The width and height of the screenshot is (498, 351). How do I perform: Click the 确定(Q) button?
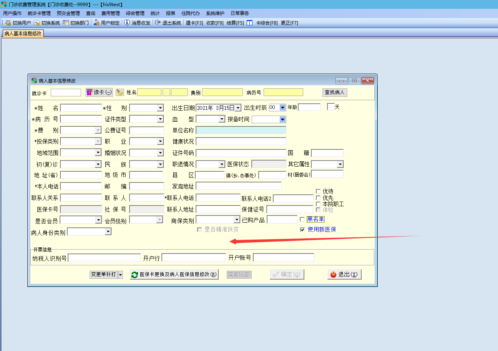click(287, 275)
